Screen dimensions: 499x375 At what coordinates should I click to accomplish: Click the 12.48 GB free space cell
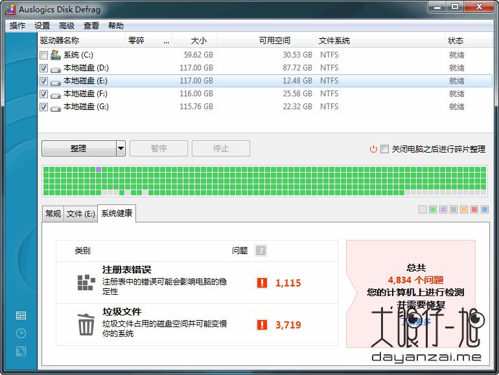pos(297,81)
